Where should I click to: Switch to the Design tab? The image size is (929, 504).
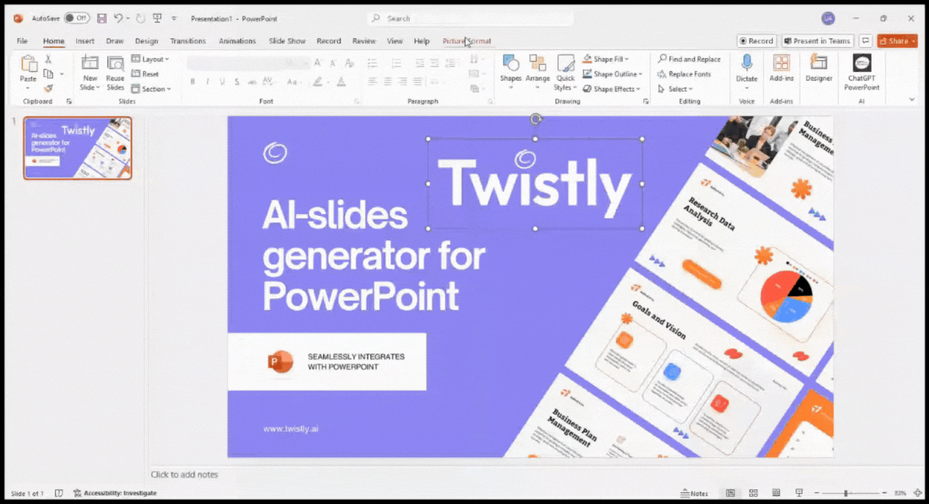click(x=146, y=41)
